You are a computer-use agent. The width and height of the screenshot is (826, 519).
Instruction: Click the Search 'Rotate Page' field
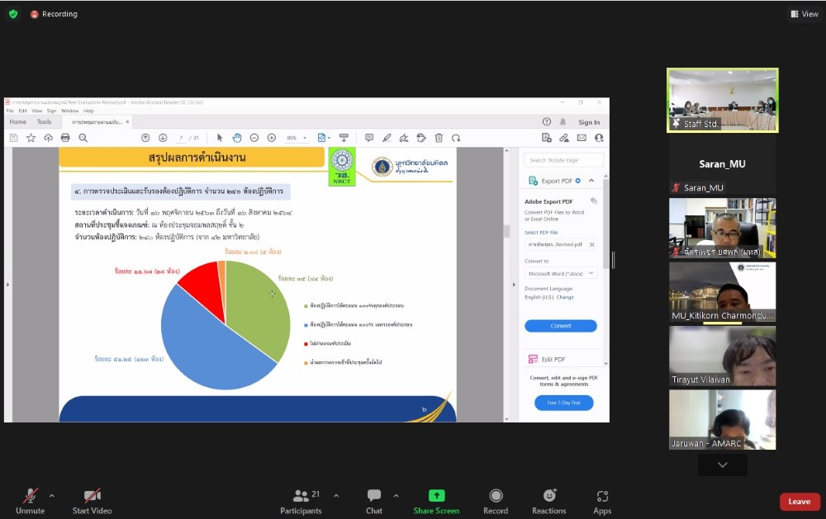click(564, 160)
